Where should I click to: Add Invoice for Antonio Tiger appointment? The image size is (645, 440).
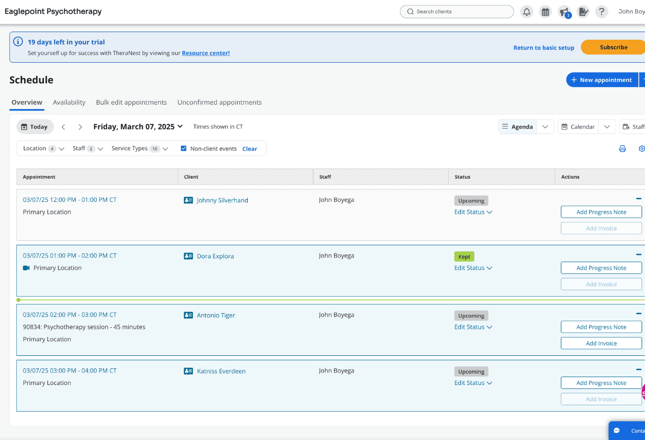point(601,343)
